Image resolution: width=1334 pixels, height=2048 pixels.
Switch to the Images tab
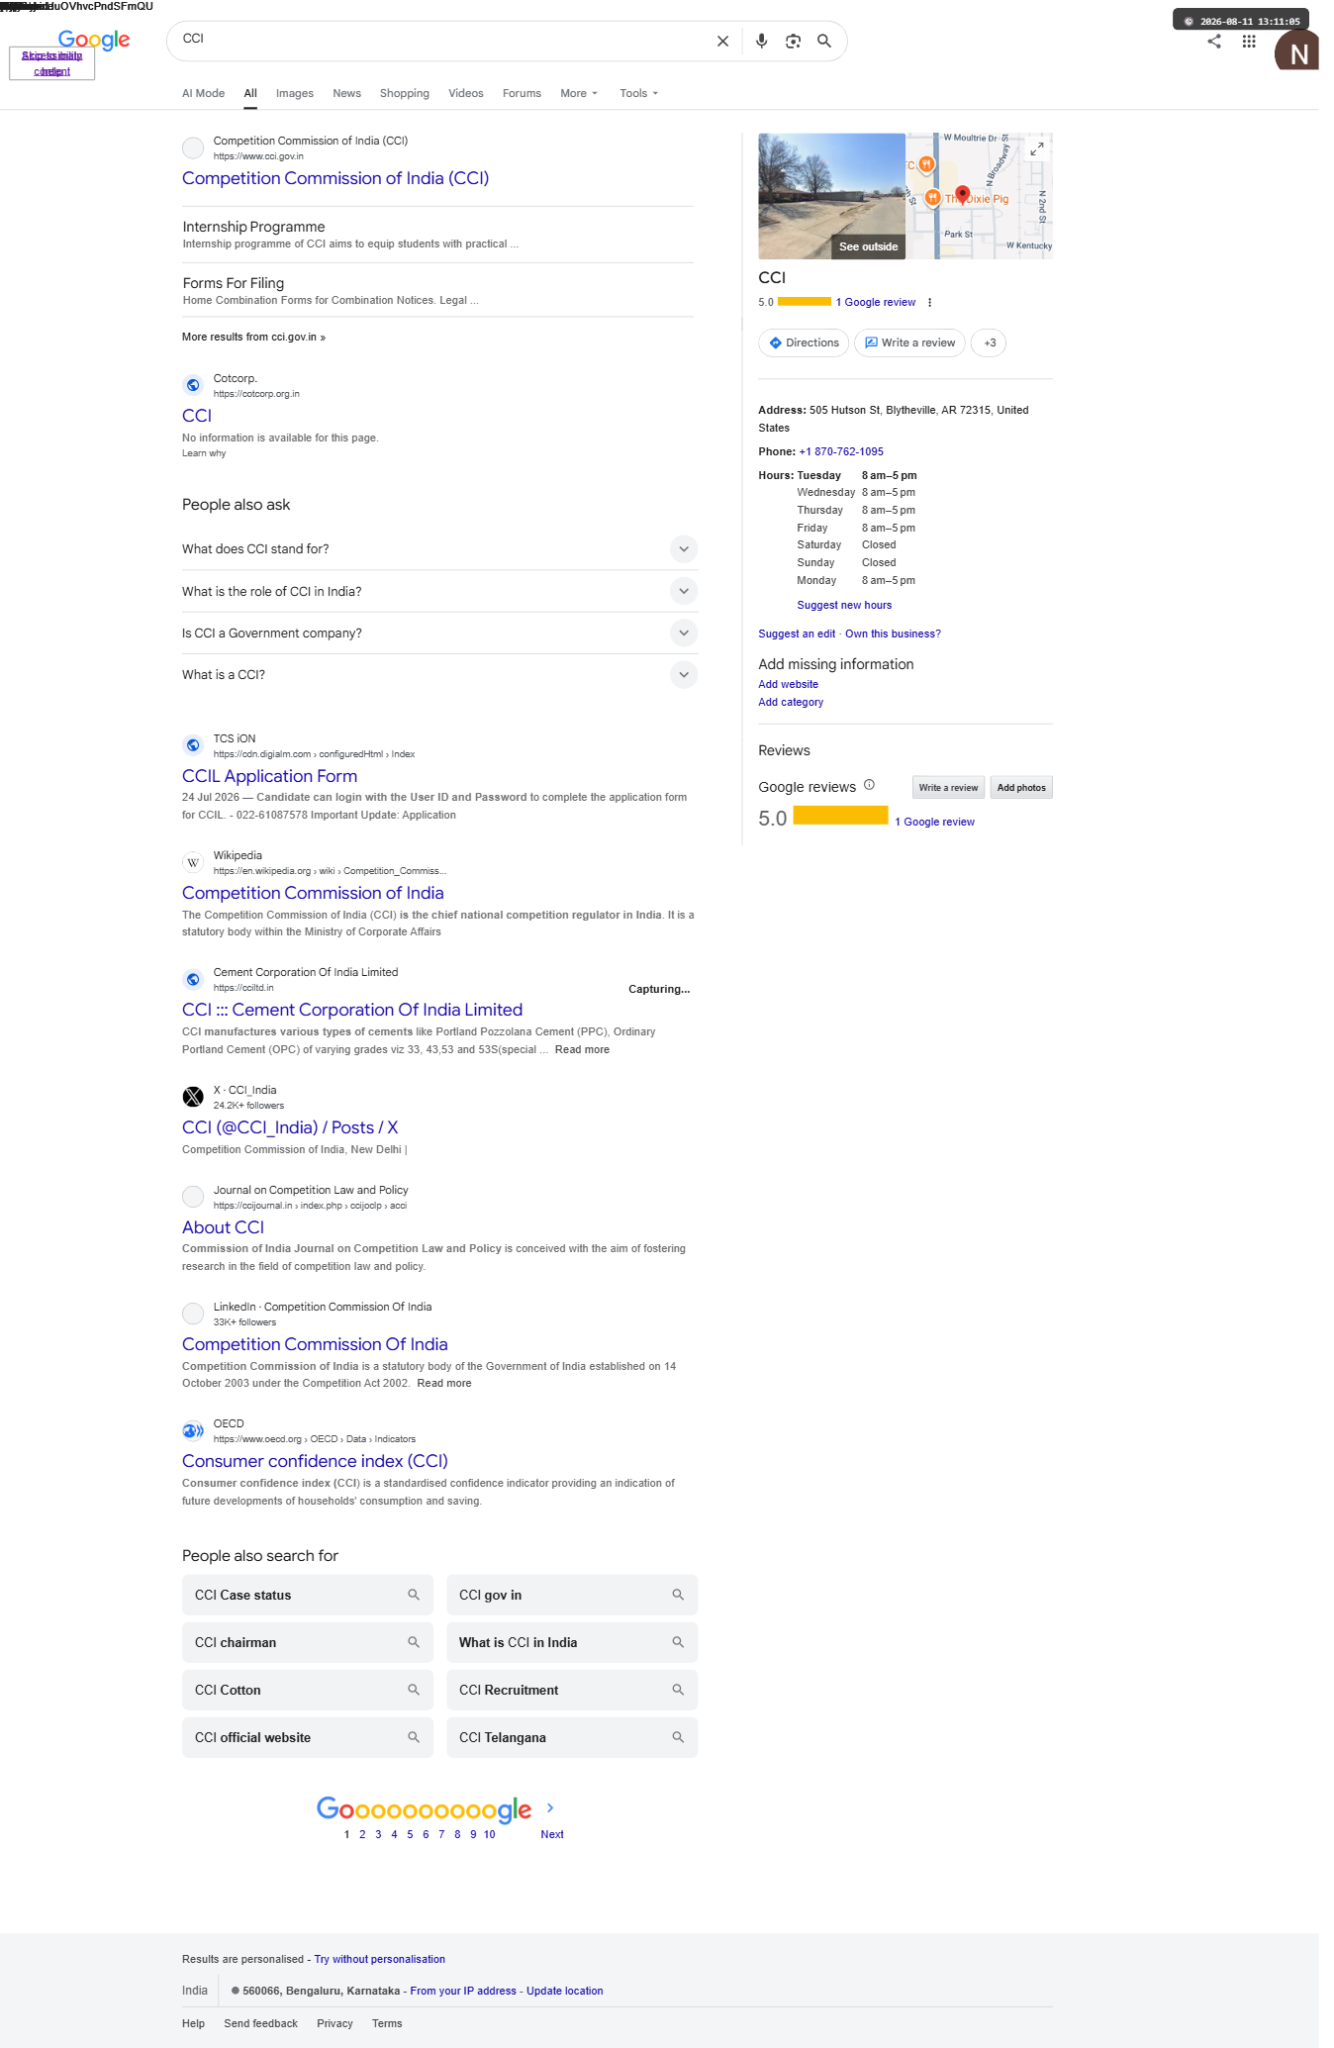pos(295,94)
